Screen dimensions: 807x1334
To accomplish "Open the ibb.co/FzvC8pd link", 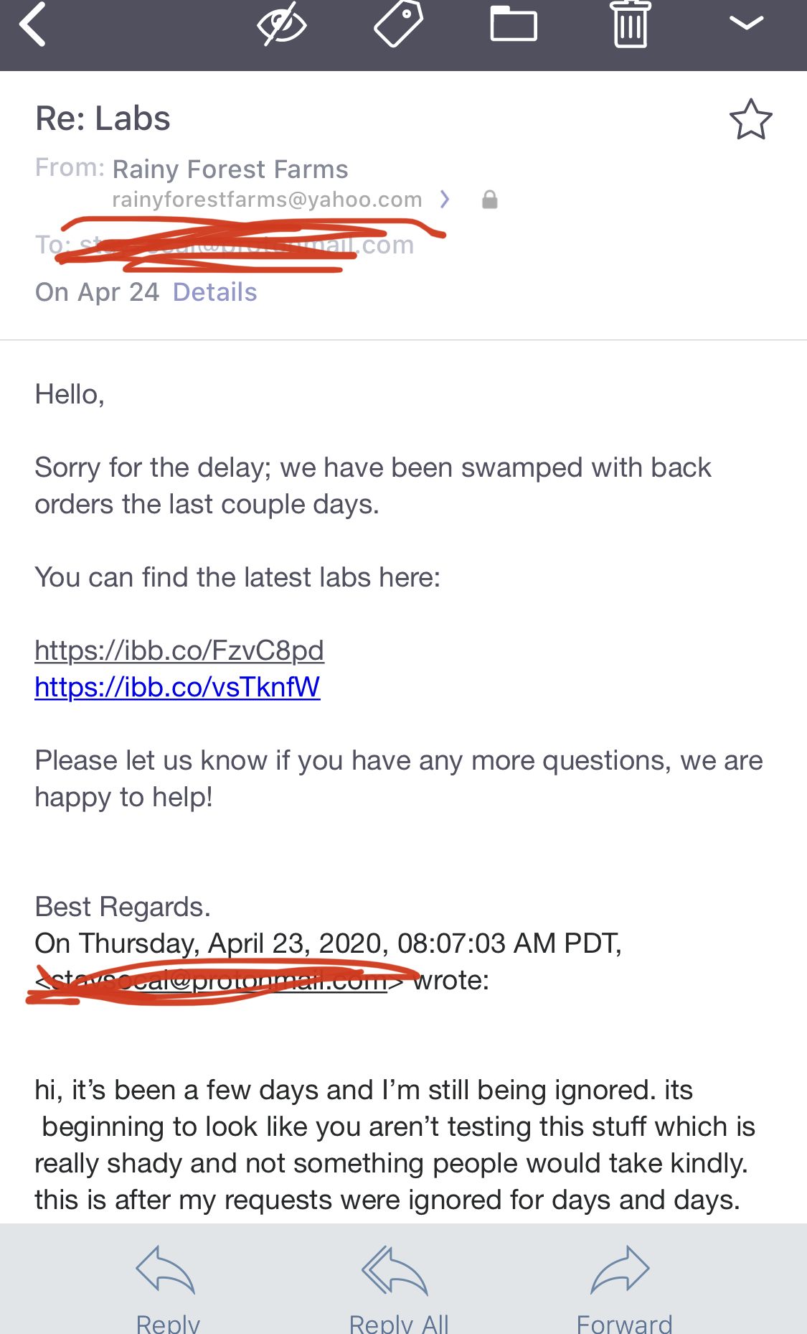I will 179,650.
